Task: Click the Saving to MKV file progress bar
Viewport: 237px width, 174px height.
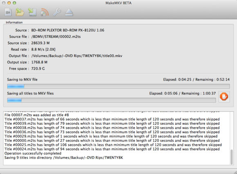Action: tap(118, 86)
